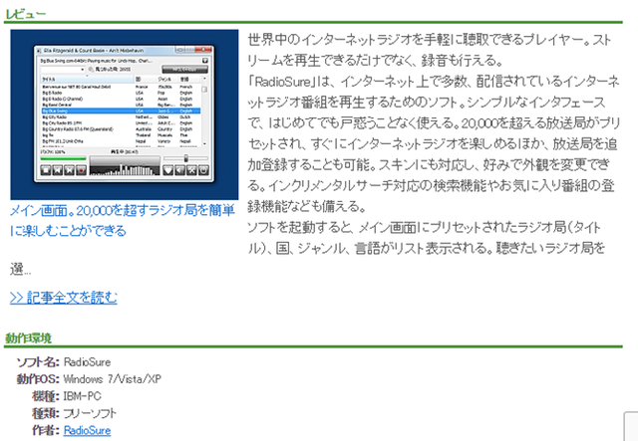Screen dimensions: 638x441
Task: Click the 動作OS label
Action: pyautogui.click(x=38, y=379)
